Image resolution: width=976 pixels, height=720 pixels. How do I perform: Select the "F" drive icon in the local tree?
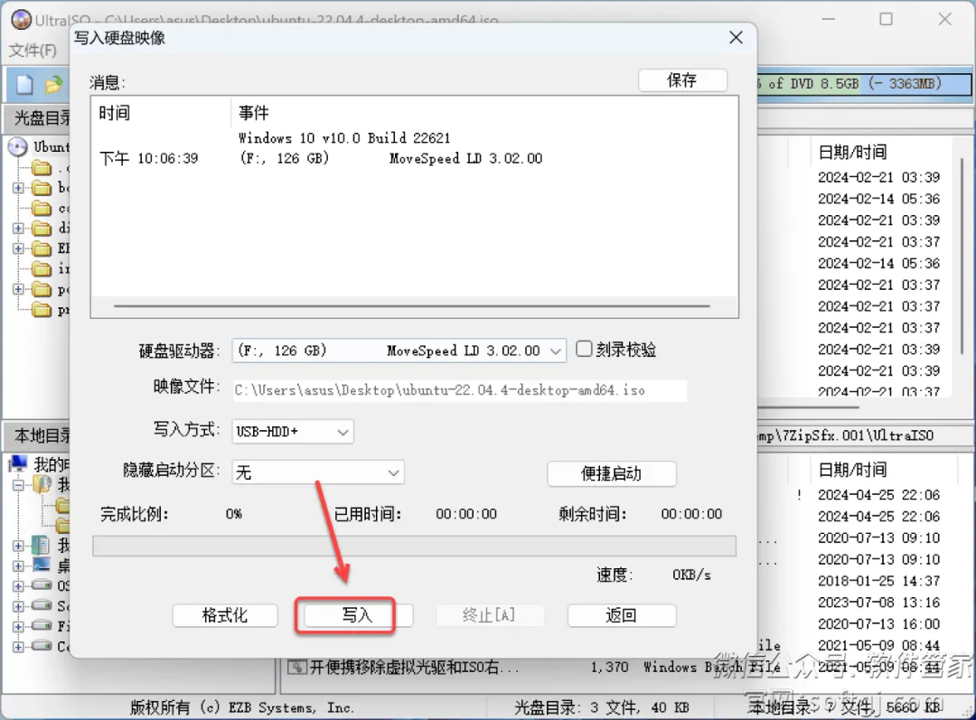(x=42, y=625)
